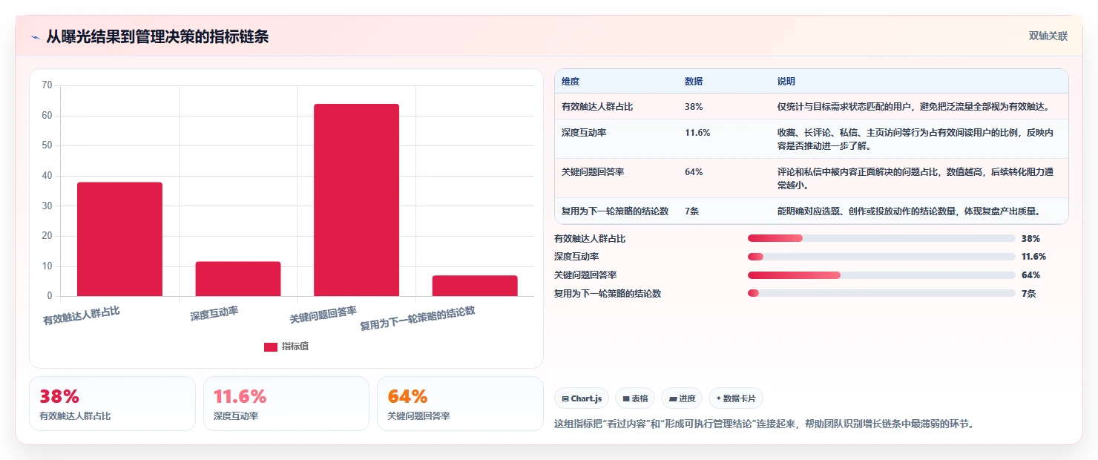Click the 有效触达人群占比 bar in chart
1098x460 pixels.
119,239
